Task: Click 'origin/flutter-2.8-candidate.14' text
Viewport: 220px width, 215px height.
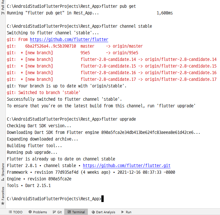Action: pos(181,59)
